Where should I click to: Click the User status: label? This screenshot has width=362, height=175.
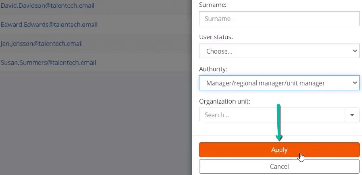216,37
